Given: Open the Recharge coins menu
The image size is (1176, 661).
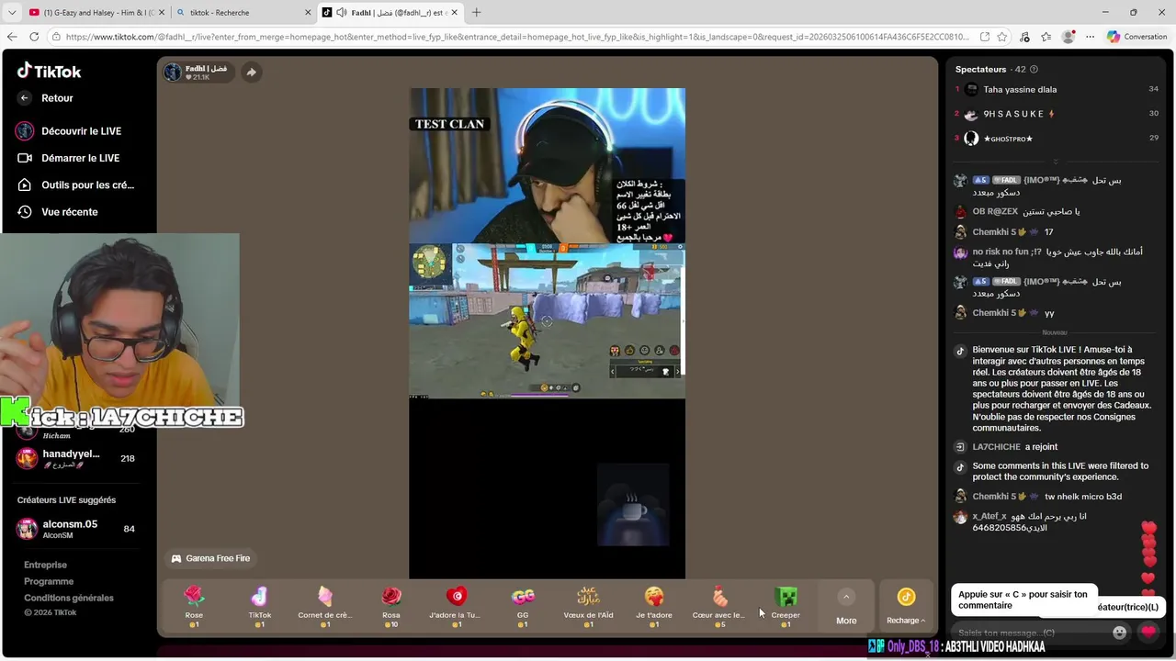Looking at the screenshot, I should pyautogui.click(x=906, y=607).
